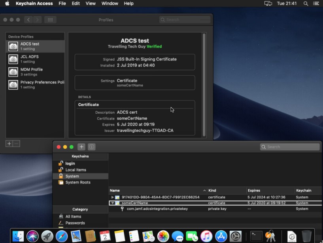Show all preferences grid button

(x=50, y=20)
